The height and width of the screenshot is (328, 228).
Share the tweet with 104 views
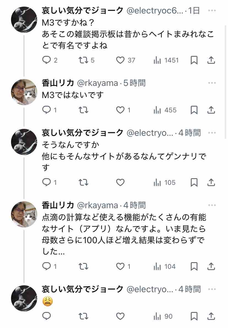pos(211,266)
